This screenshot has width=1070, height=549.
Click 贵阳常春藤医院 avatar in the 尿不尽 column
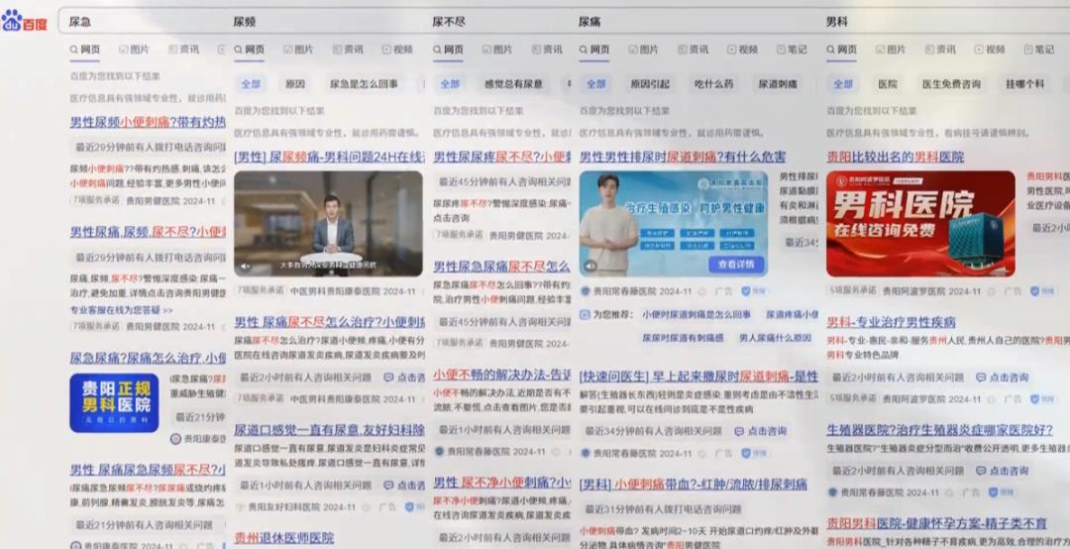(x=440, y=452)
